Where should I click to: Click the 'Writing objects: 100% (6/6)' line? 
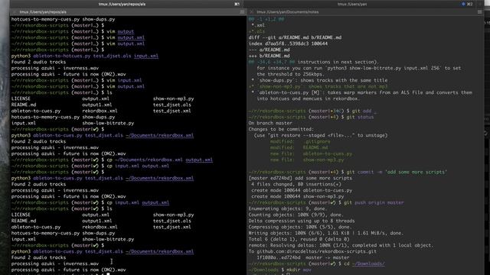pos(326,233)
